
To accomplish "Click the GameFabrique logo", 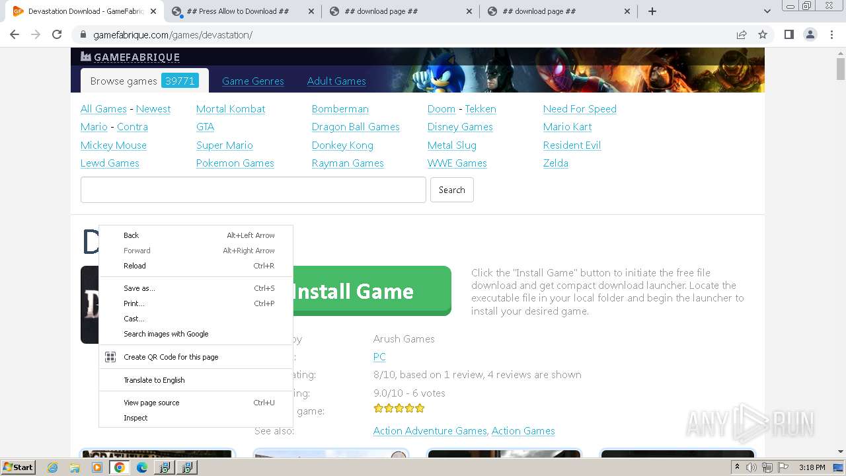I will pyautogui.click(x=130, y=57).
